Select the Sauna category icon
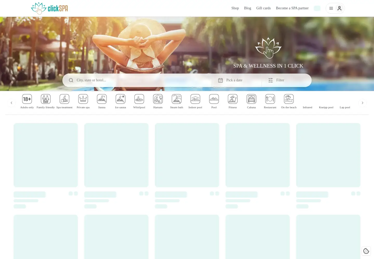This screenshot has height=259, width=374. [102, 99]
